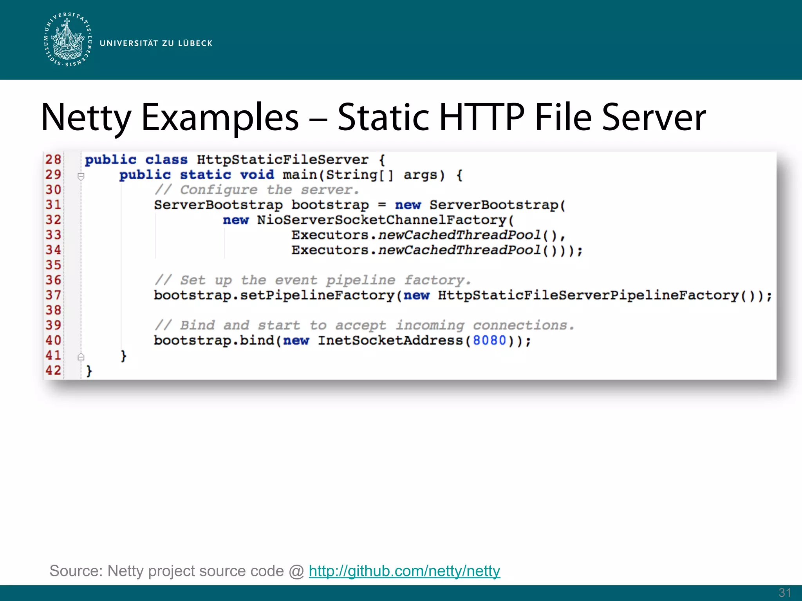Open the github.com/netty/netty link
The height and width of the screenshot is (601, 802).
point(404,571)
